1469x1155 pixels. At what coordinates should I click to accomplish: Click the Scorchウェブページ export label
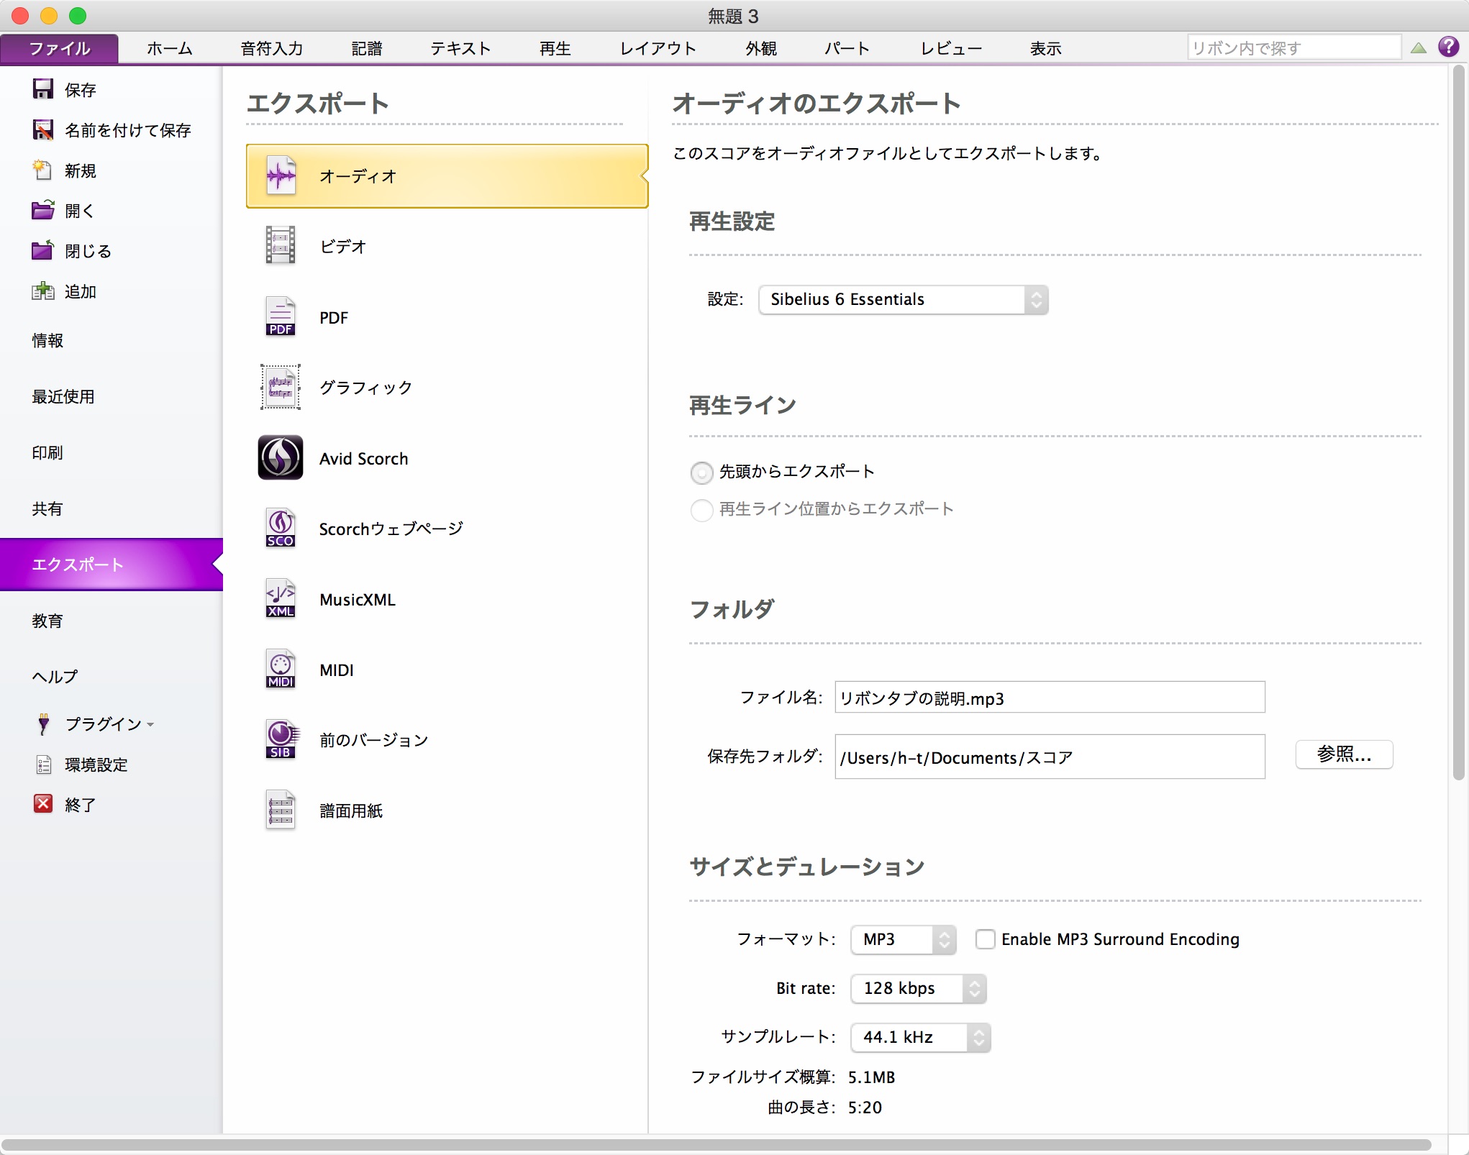pos(391,529)
